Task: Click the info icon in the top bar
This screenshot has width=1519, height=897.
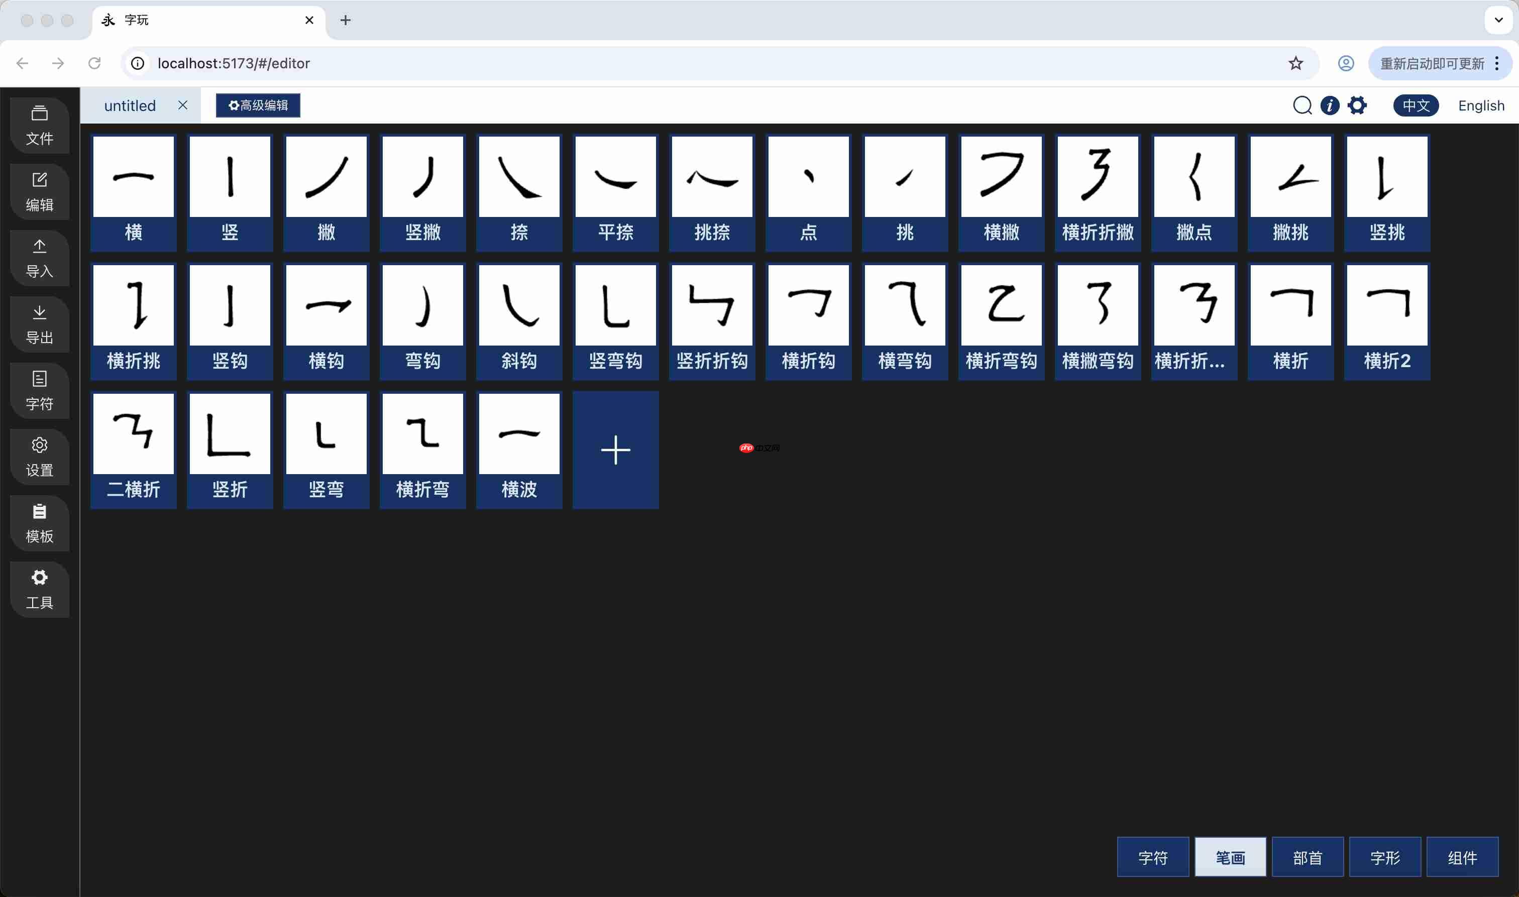Action: point(1330,105)
